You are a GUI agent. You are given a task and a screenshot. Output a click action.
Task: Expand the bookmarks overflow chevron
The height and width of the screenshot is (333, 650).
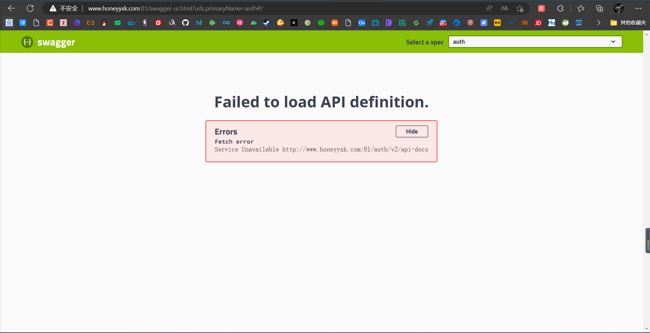(x=598, y=23)
